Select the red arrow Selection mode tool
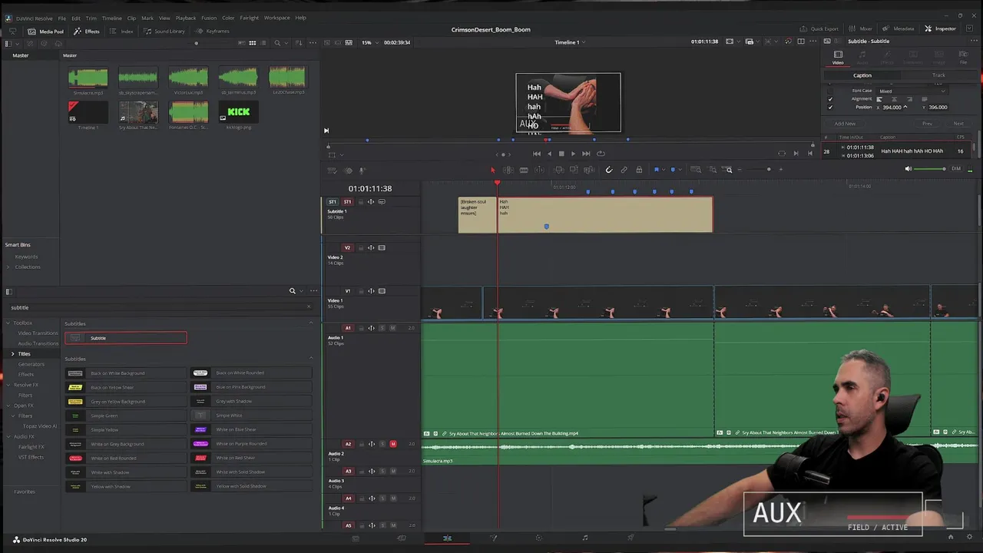 click(x=493, y=170)
